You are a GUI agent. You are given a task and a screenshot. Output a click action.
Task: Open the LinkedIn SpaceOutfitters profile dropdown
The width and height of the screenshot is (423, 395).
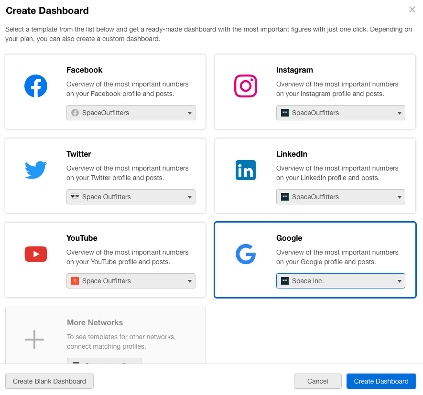click(341, 197)
